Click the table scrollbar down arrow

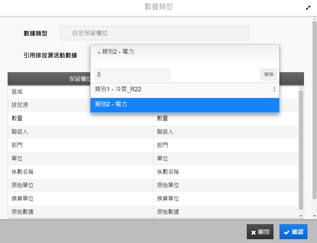click(x=301, y=216)
